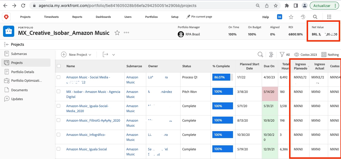
Task: Open Projects in top navigation
Action: click(25, 17)
